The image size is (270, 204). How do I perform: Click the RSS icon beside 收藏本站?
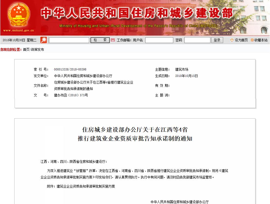(x=252, y=40)
